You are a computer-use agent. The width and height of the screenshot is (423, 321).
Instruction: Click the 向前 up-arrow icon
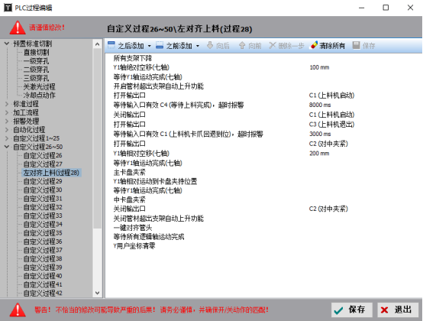point(242,45)
